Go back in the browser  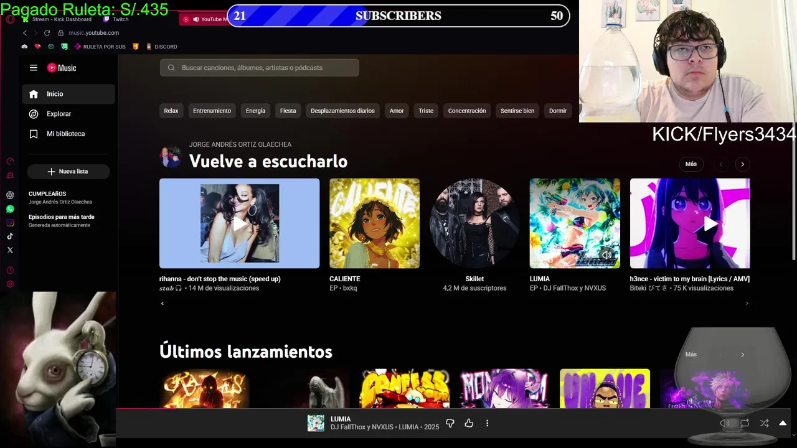tap(25, 33)
